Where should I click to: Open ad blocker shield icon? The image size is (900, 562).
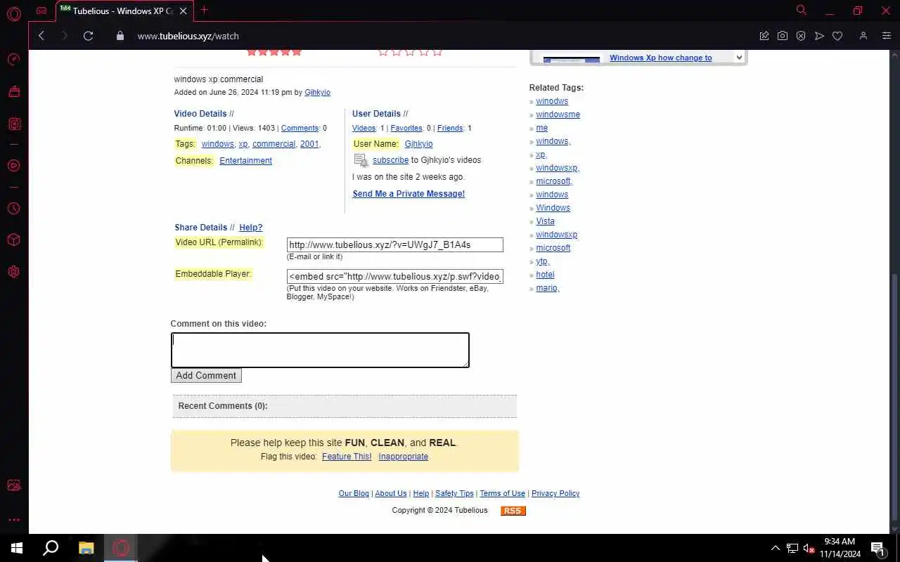point(801,36)
